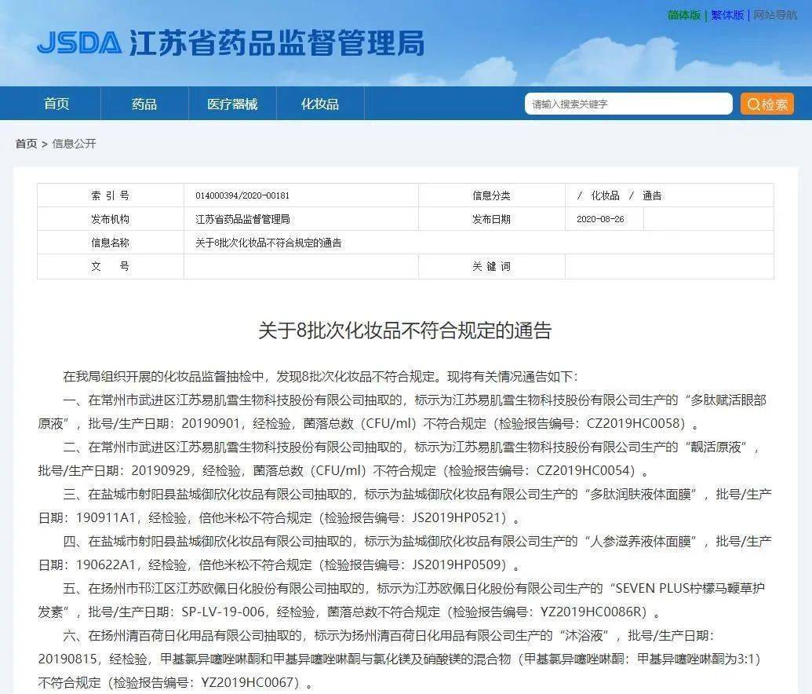Select 江苏省药品监督管理局 in the 发布机构 row
Viewport: 812px width, 694px height.
(x=242, y=219)
